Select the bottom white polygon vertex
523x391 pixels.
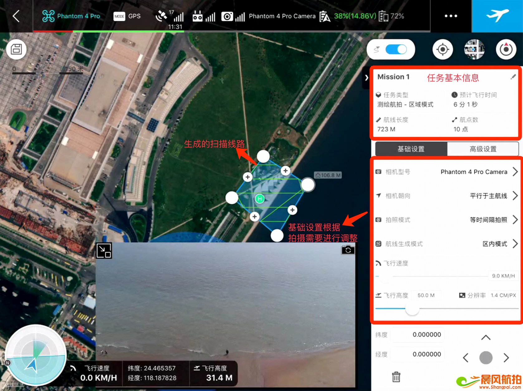[277, 236]
